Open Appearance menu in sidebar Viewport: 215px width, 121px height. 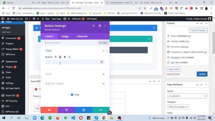11,62
